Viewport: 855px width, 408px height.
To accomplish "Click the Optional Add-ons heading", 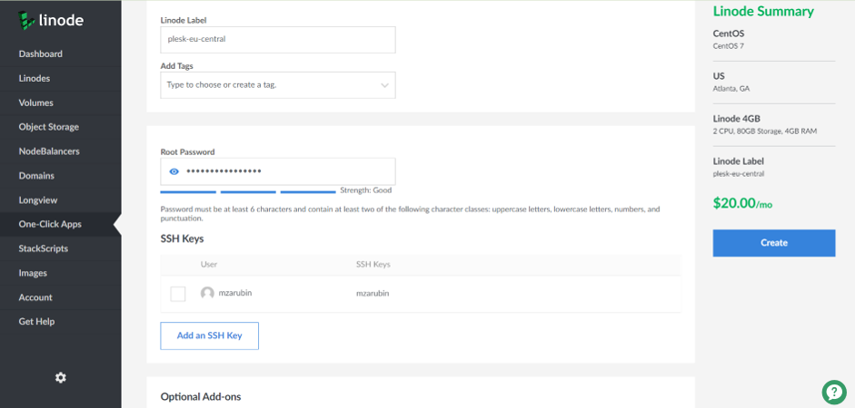I will pyautogui.click(x=201, y=396).
